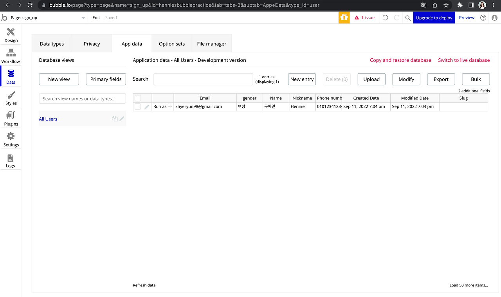
Task: Open the help question mark icon
Action: coord(483,18)
